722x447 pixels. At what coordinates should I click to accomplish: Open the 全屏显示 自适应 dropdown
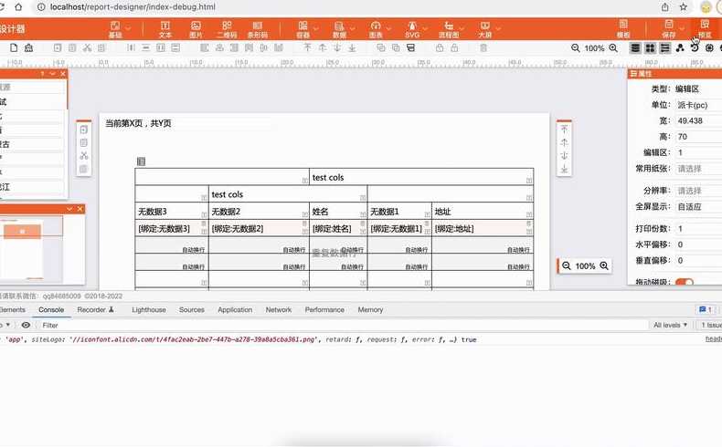[x=698, y=207]
